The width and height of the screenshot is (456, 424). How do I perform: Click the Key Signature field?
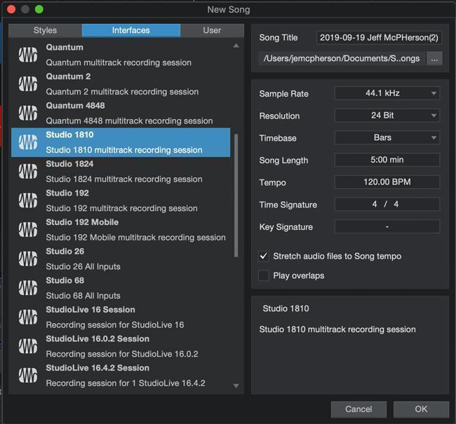tap(387, 226)
